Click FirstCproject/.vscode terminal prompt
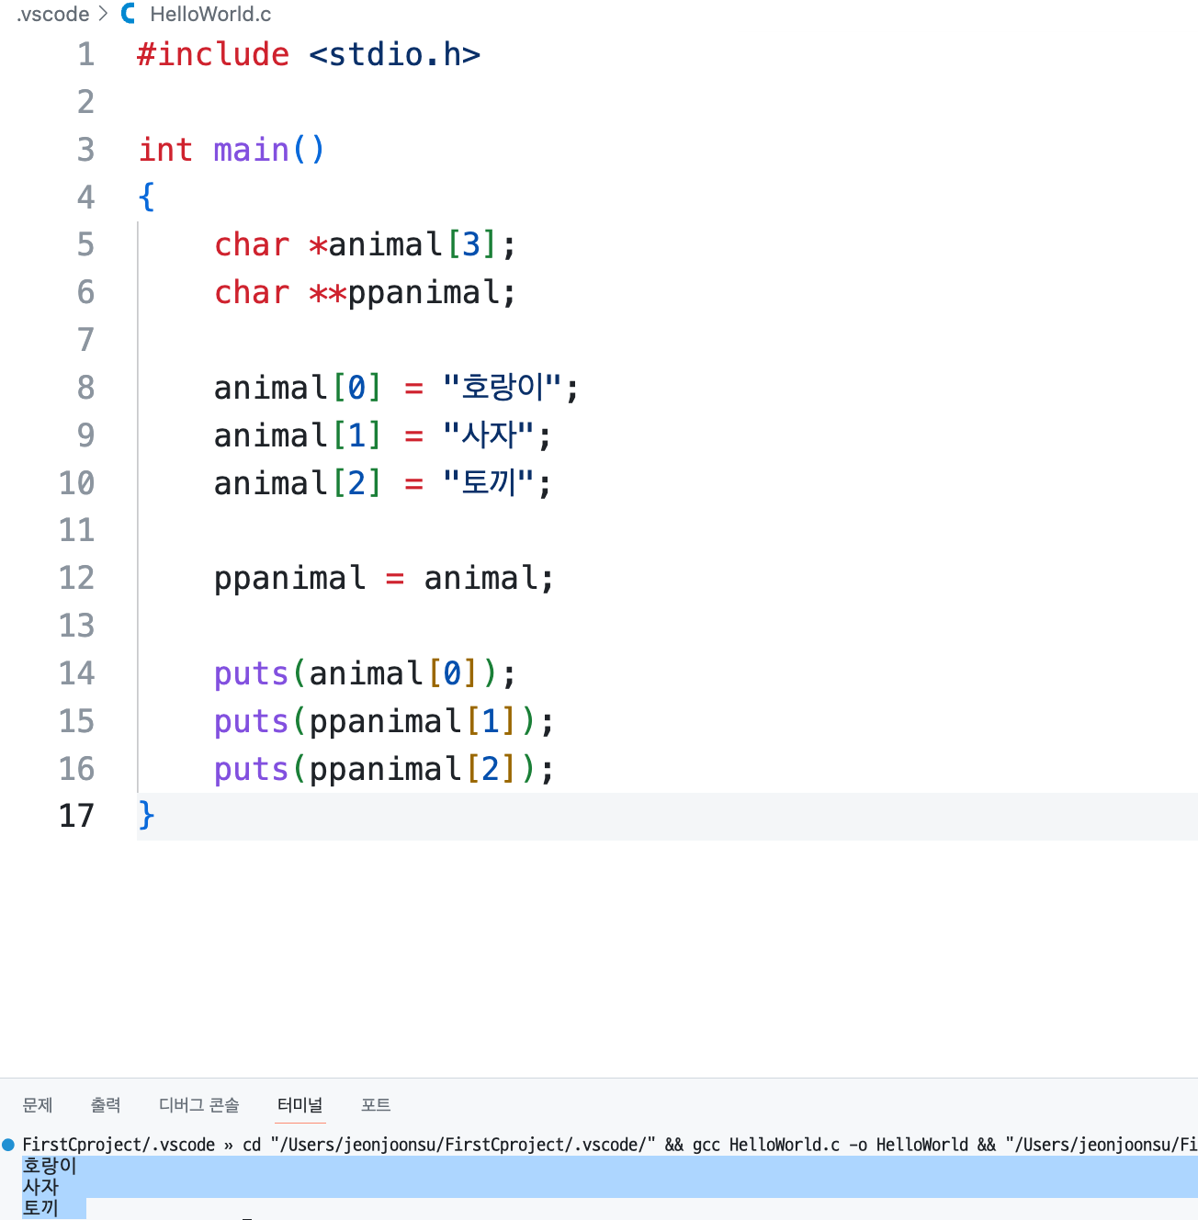The height and width of the screenshot is (1220, 1198). pos(119,1145)
